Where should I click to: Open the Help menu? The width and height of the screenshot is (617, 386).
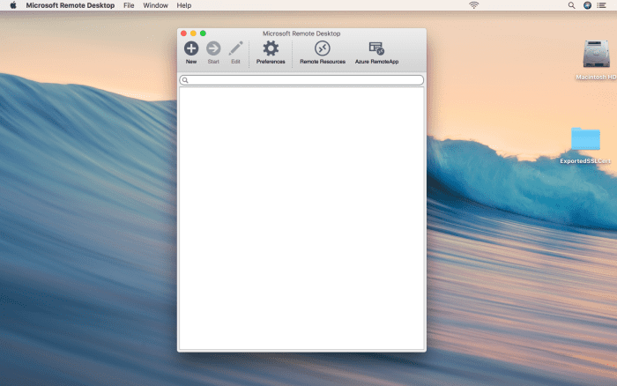tap(184, 5)
